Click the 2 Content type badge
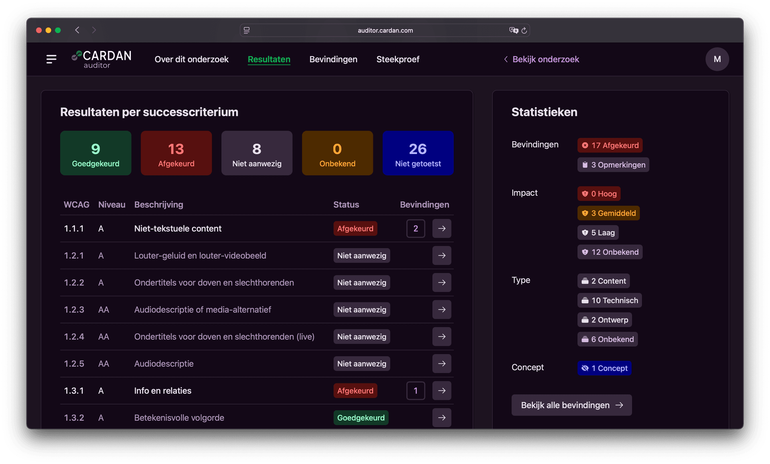The image size is (770, 464). tap(604, 281)
